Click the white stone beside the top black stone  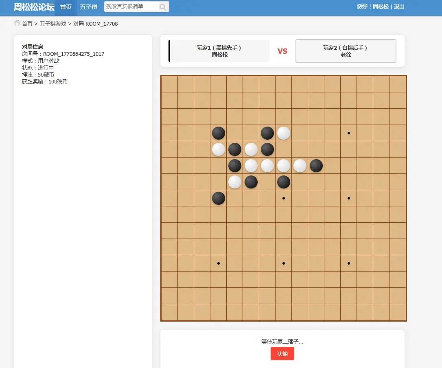click(284, 133)
